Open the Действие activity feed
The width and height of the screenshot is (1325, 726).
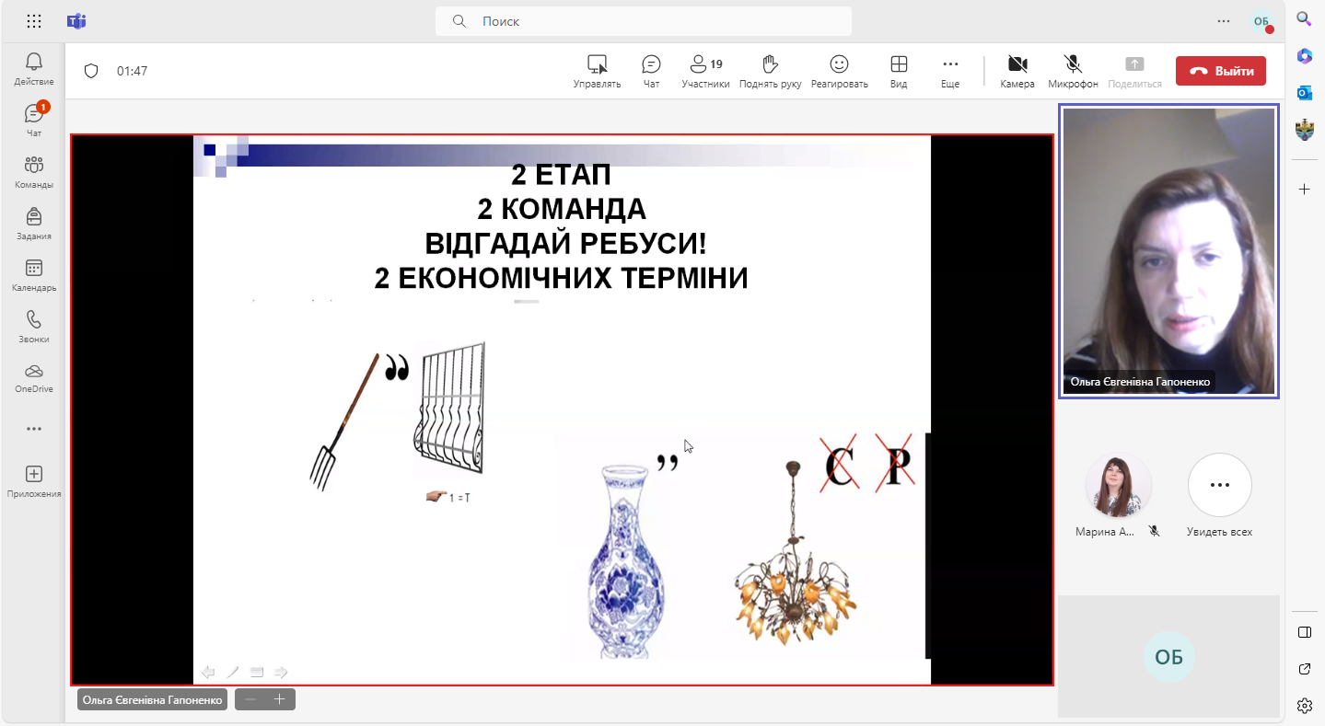click(34, 69)
